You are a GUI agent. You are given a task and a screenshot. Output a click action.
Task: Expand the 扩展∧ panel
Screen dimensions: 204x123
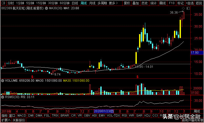pyautogui.click(x=6, y=120)
